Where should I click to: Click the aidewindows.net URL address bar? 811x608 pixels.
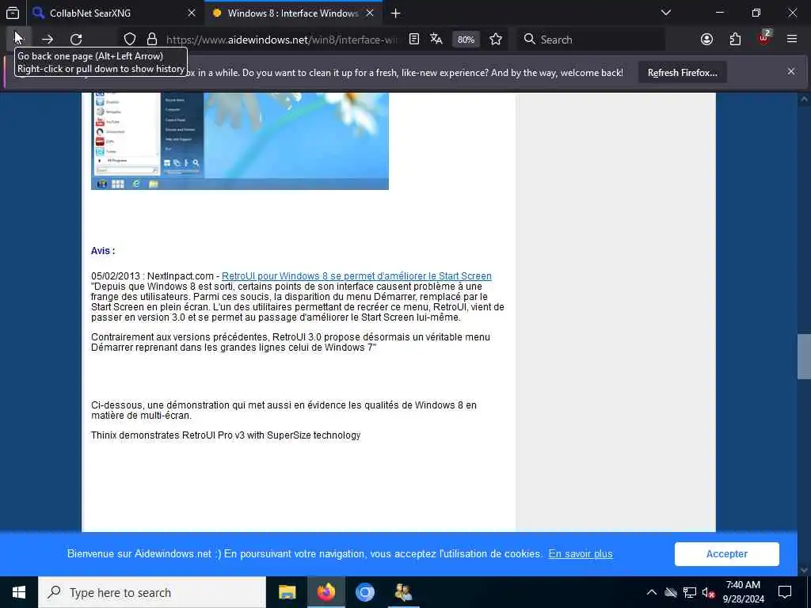coord(281,40)
